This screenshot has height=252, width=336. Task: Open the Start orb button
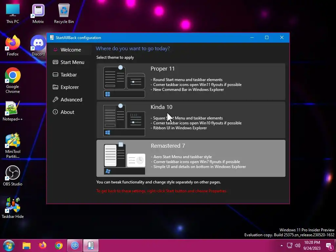(9, 245)
